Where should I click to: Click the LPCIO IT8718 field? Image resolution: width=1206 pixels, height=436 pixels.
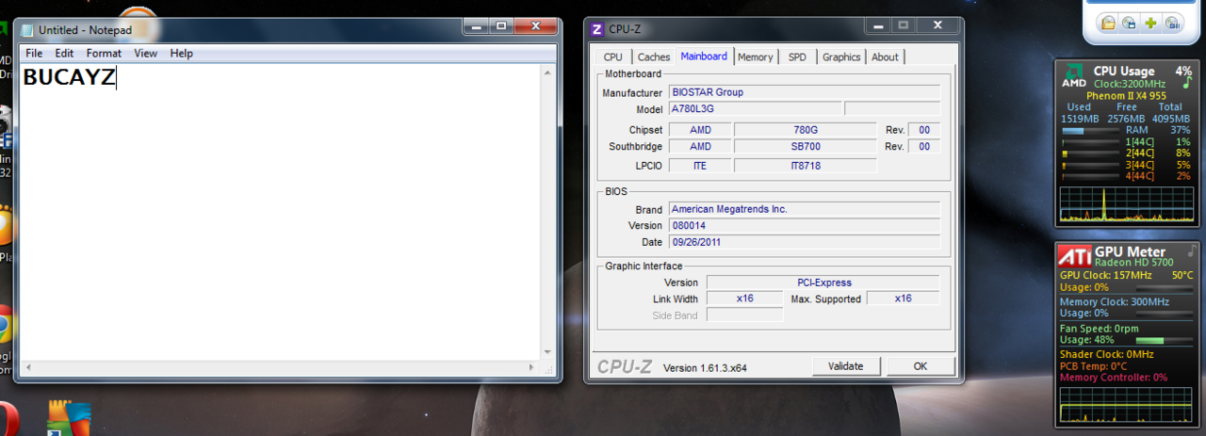tap(805, 166)
